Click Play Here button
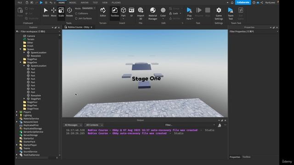Screen dimensions: 294x165 [189, 13]
